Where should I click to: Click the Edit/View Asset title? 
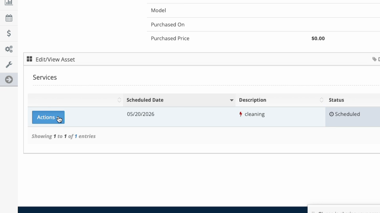click(x=55, y=60)
